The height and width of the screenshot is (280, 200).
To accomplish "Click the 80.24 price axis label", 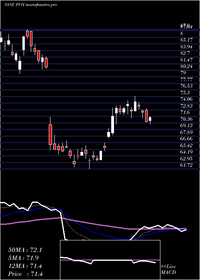I will pos(187,66).
